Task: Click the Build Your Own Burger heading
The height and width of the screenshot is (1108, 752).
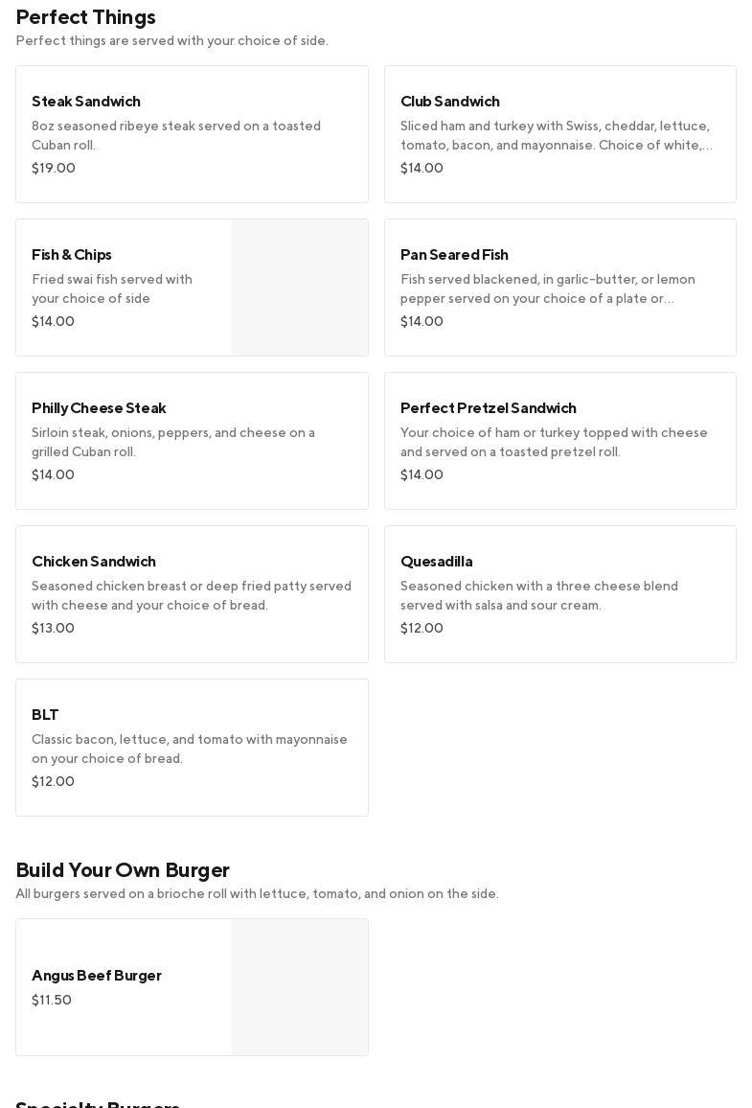Action: click(x=123, y=869)
